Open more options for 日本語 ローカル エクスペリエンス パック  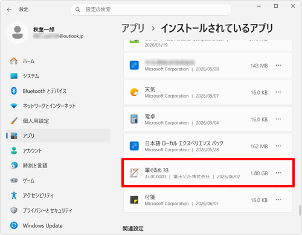coord(278,146)
